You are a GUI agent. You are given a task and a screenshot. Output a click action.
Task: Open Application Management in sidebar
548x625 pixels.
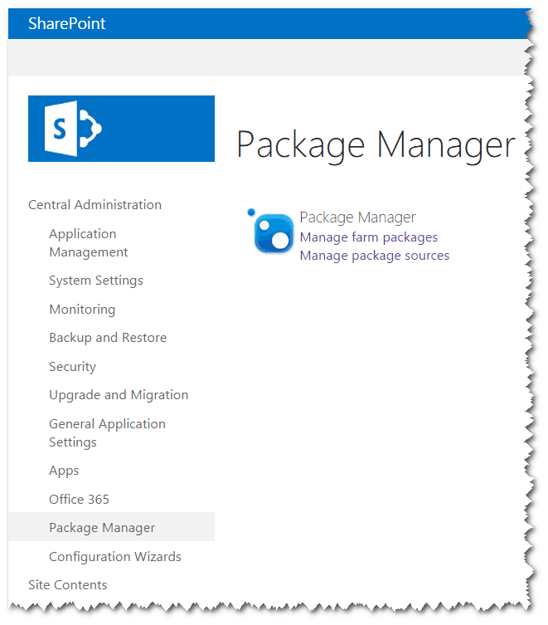pos(89,242)
